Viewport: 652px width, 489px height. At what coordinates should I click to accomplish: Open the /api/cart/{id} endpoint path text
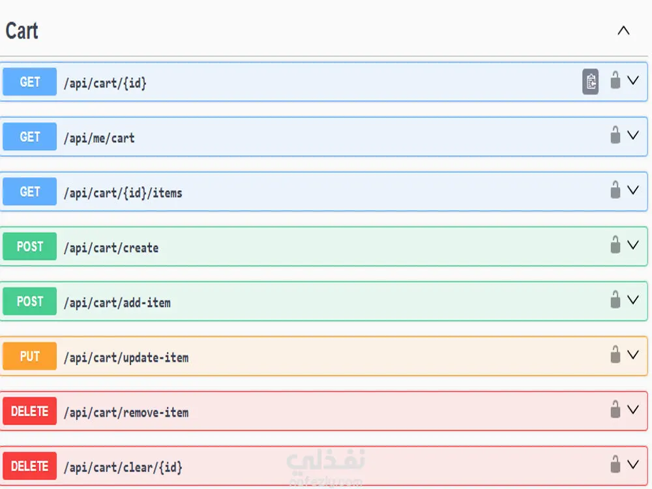coord(105,83)
